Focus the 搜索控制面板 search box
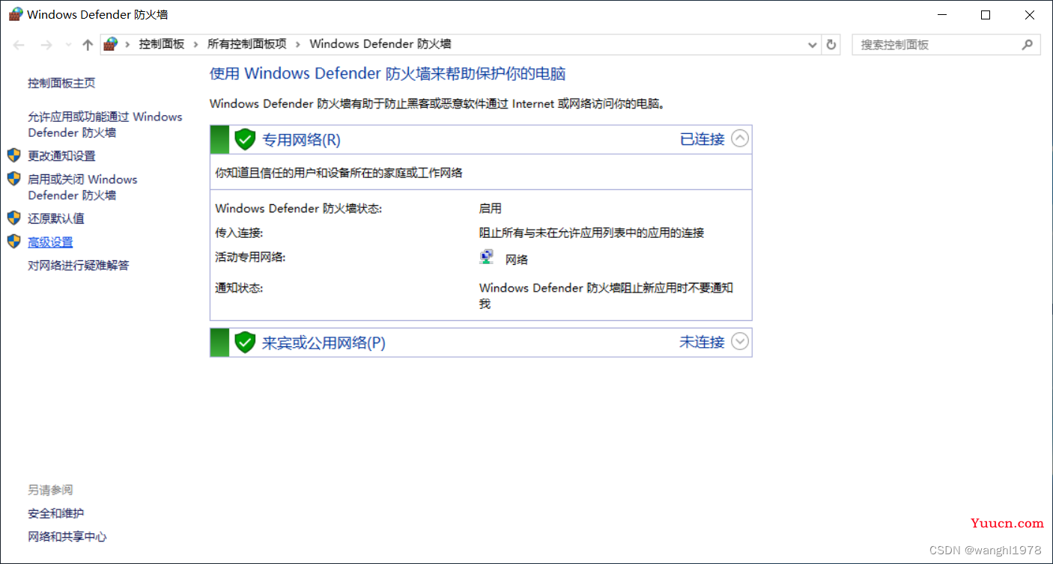This screenshot has height=564, width=1053. coord(947,45)
